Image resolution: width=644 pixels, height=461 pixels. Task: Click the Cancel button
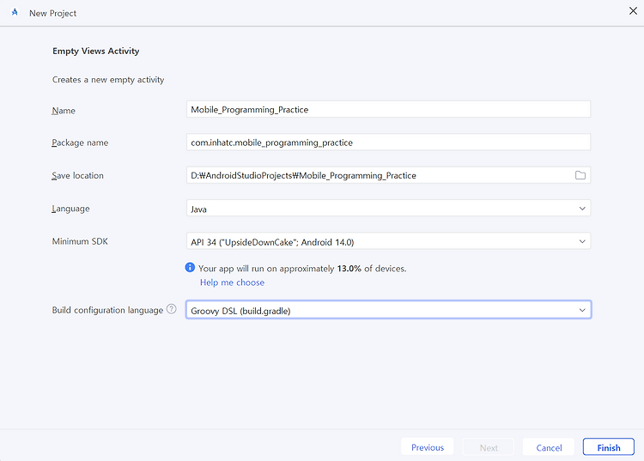click(549, 447)
